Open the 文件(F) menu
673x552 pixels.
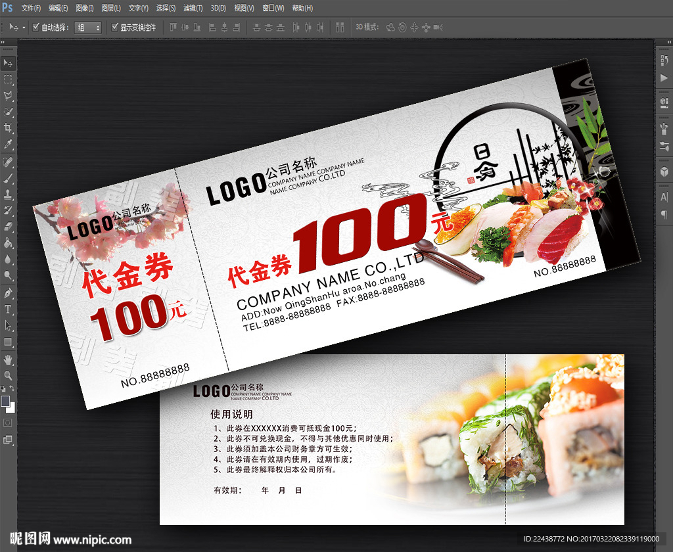tap(31, 8)
